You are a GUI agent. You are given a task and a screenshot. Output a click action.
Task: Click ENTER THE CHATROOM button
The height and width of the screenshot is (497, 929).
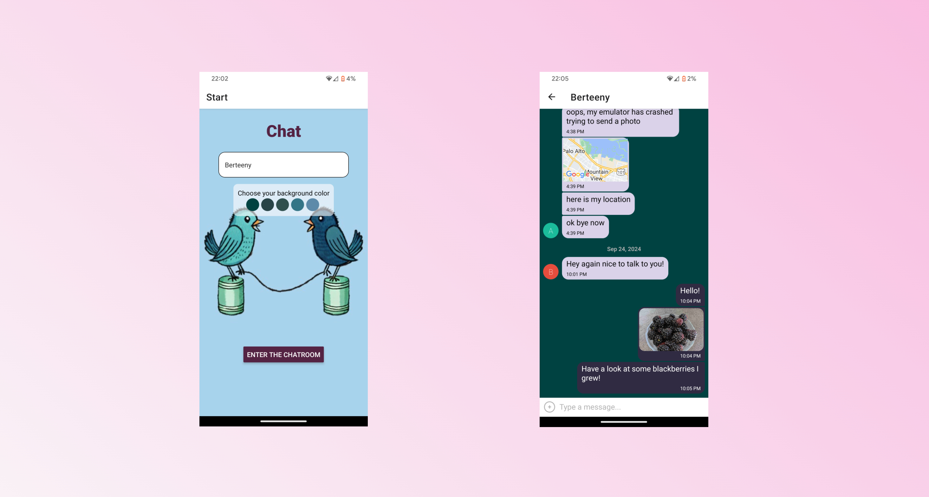[283, 354]
